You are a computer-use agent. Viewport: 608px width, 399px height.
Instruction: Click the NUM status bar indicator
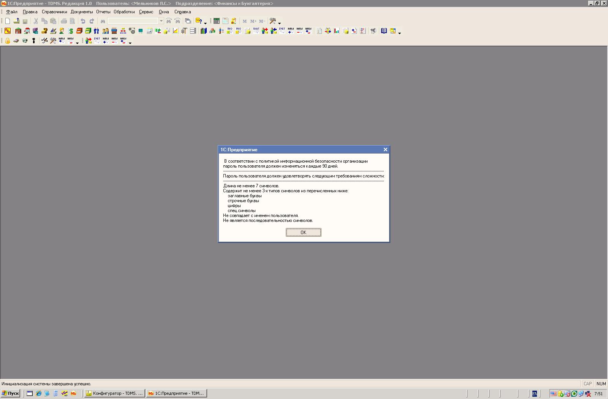click(601, 384)
